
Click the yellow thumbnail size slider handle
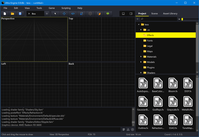[x=182, y=19]
